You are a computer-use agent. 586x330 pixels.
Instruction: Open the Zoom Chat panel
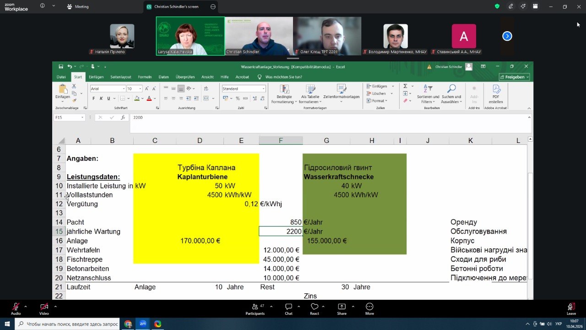288,307
